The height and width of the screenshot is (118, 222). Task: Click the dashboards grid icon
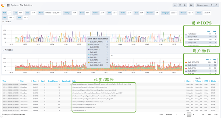[x=8, y=5]
